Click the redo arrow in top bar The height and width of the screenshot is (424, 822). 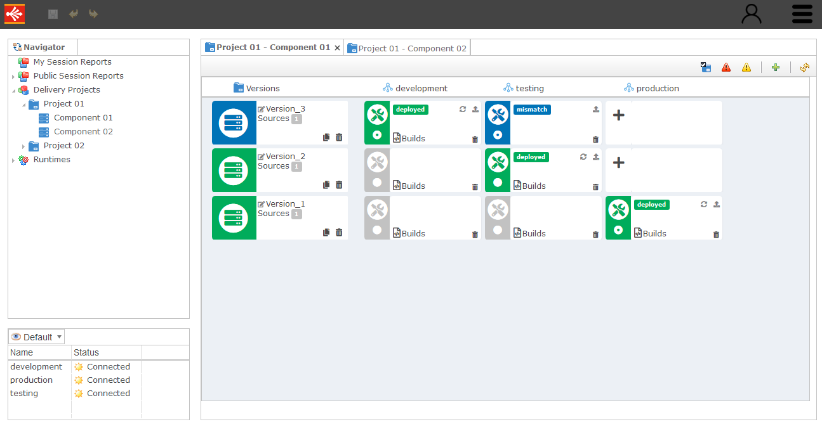(93, 14)
